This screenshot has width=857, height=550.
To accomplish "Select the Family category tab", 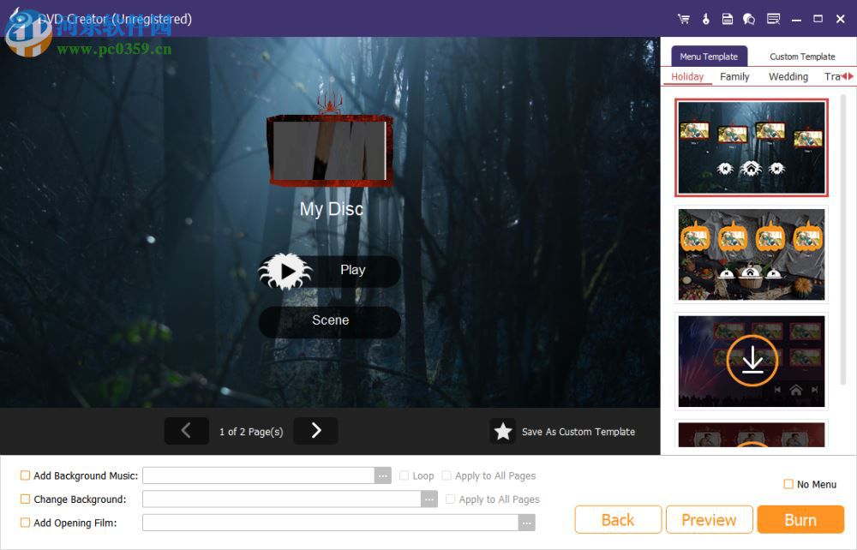I will 734,77.
